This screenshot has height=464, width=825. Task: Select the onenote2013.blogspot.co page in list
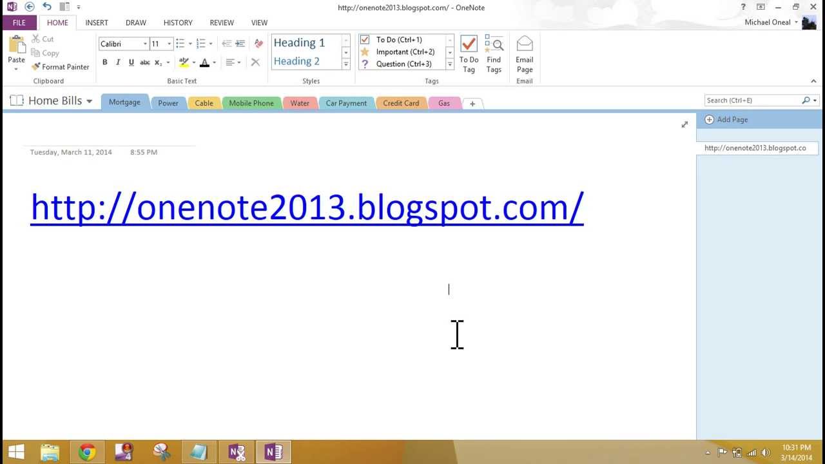coord(757,148)
